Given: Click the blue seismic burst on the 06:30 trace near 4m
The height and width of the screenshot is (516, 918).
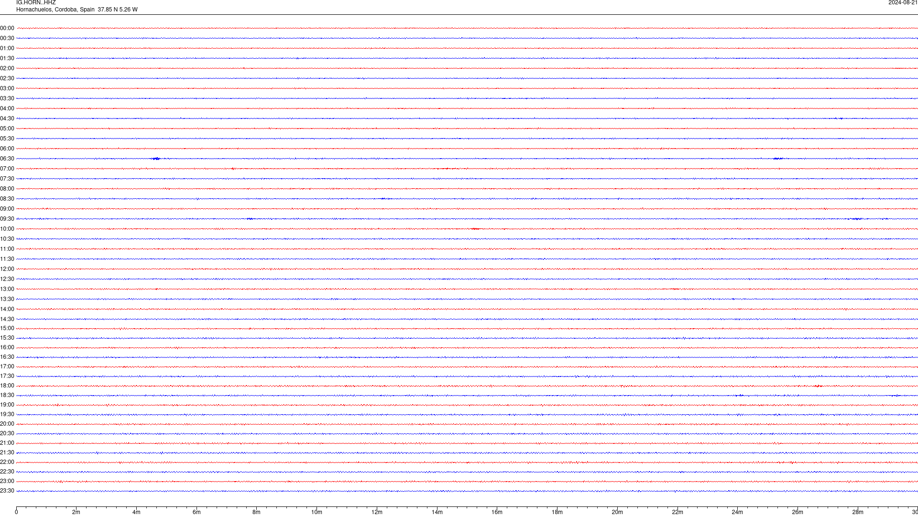Looking at the screenshot, I should [156, 159].
